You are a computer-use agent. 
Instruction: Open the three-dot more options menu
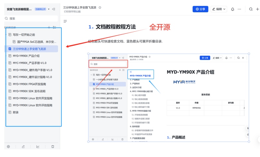coord(239,9)
